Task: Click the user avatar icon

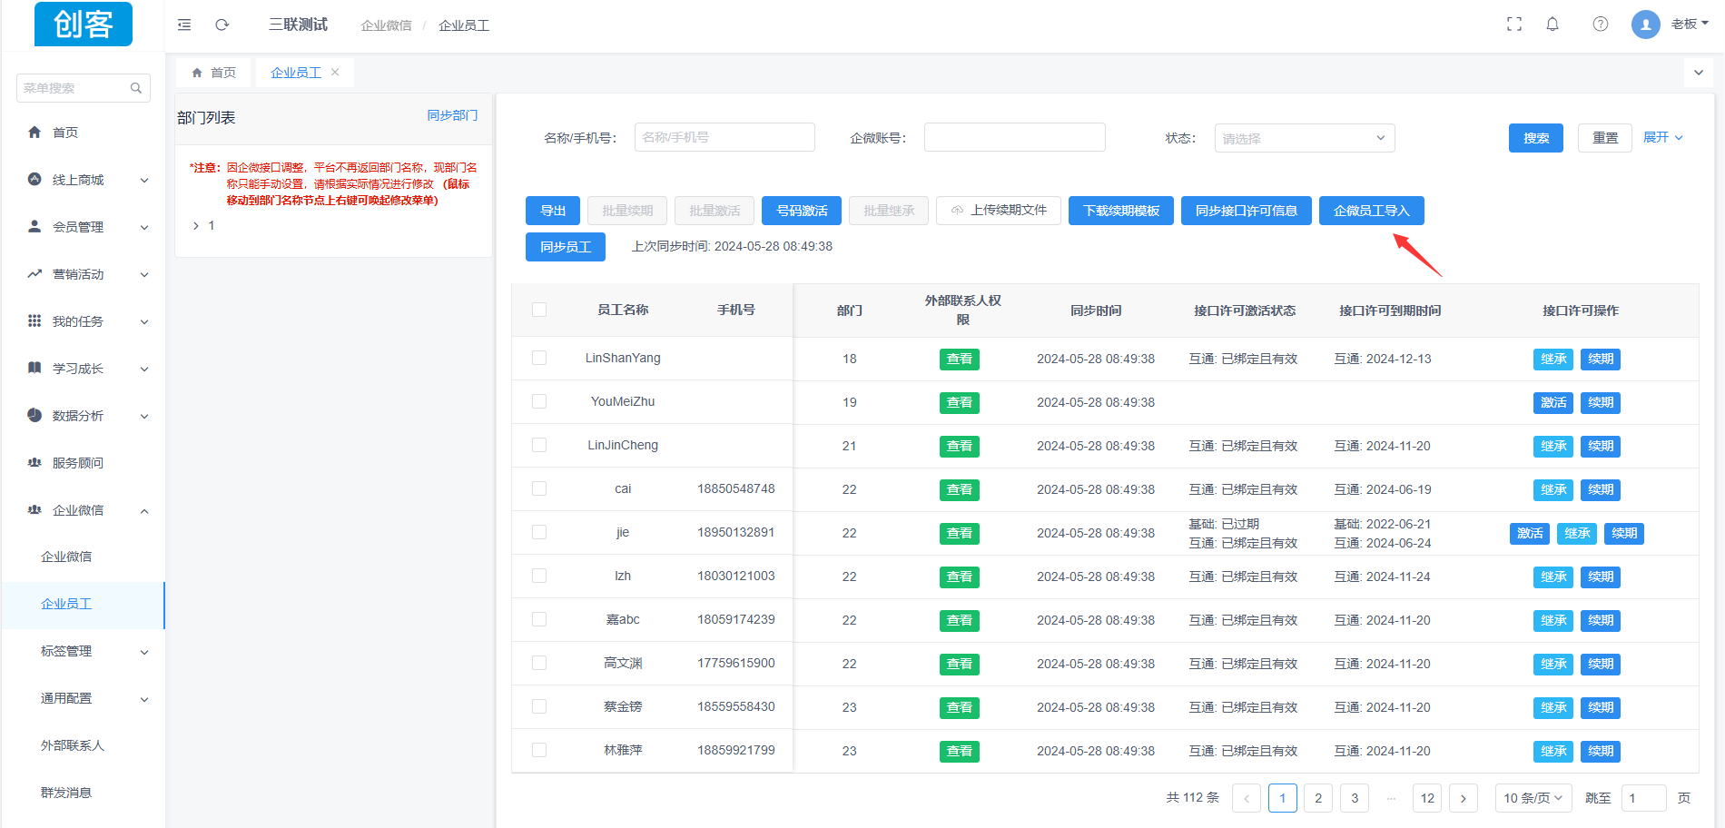Action: 1645,25
